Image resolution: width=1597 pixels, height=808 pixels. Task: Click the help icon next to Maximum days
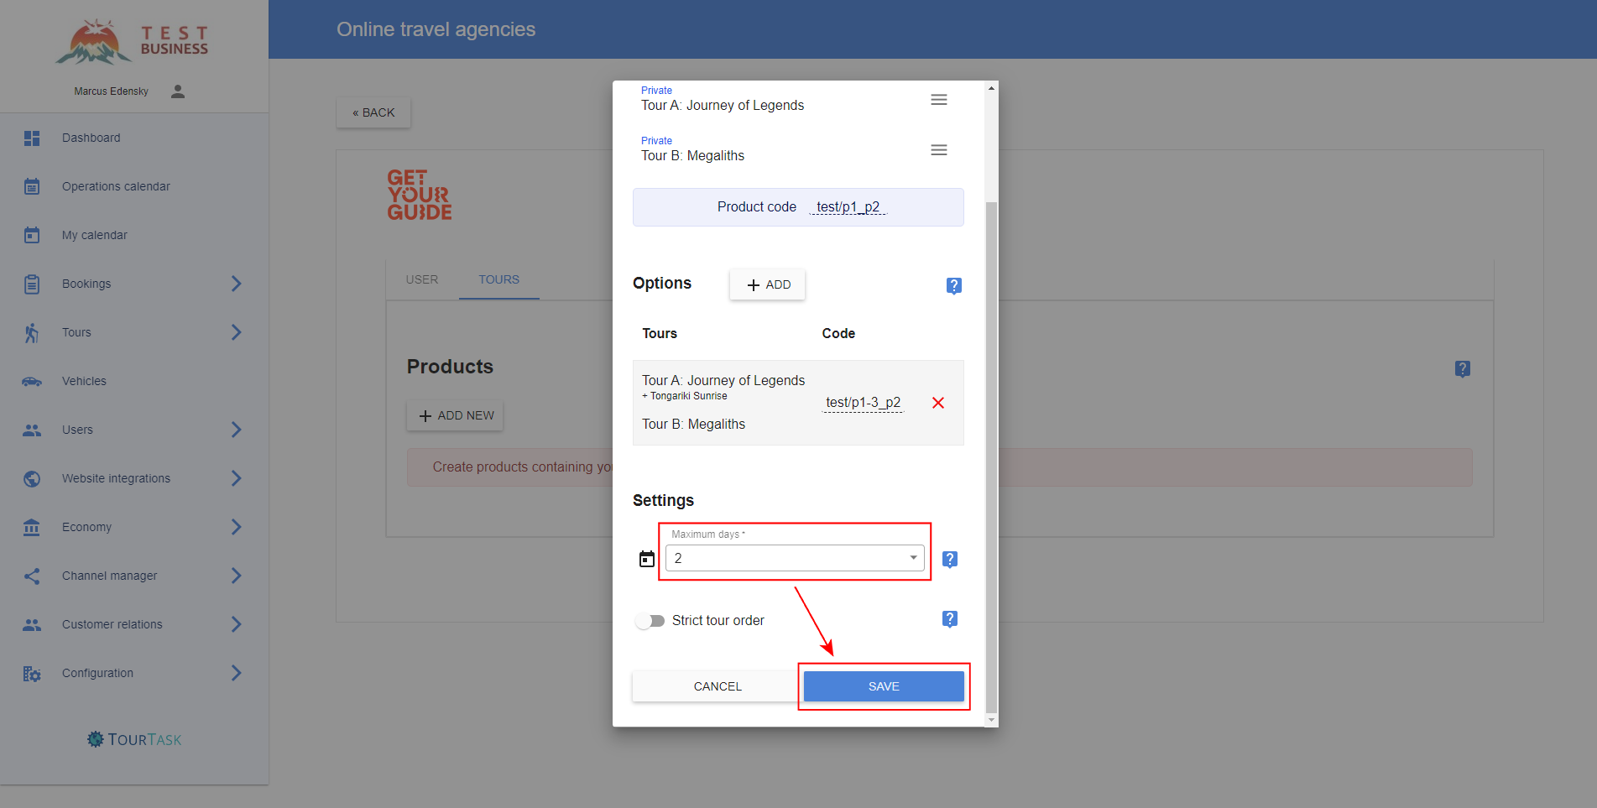coord(949,559)
